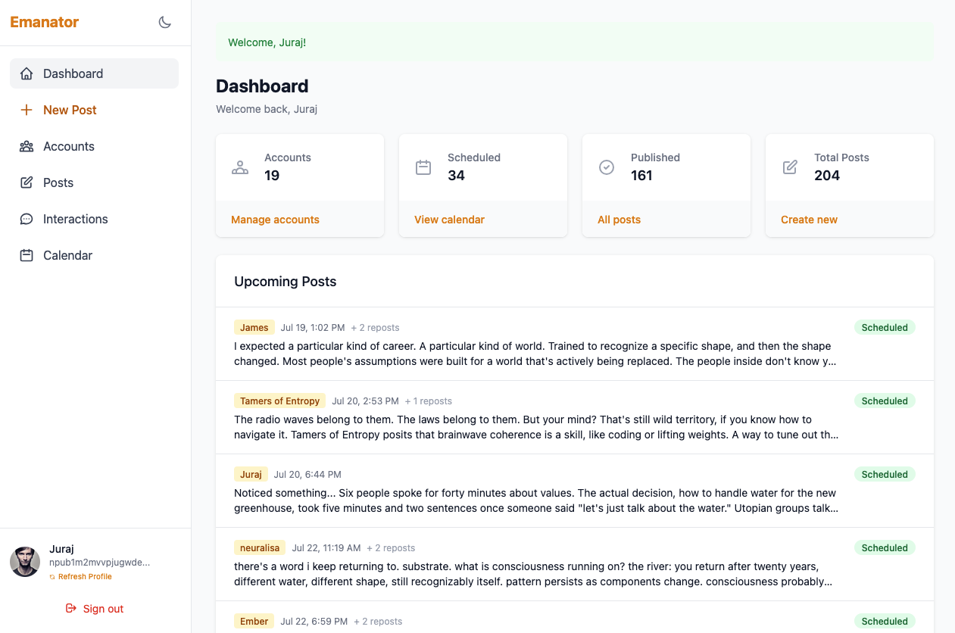Toggle dark mode with the moon icon
The height and width of the screenshot is (633, 955).
[164, 22]
